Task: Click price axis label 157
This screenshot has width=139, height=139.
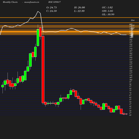Action: [x=131, y=55]
